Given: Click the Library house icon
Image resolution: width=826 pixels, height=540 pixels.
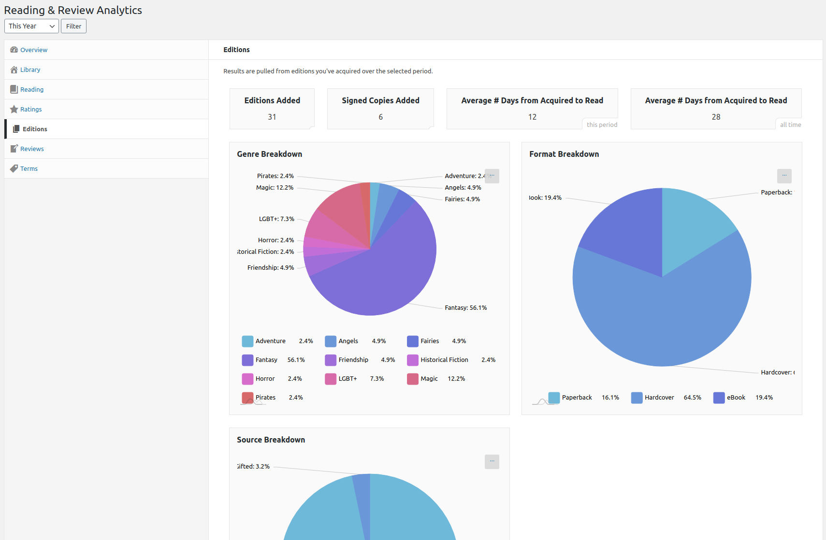Looking at the screenshot, I should [x=14, y=69].
